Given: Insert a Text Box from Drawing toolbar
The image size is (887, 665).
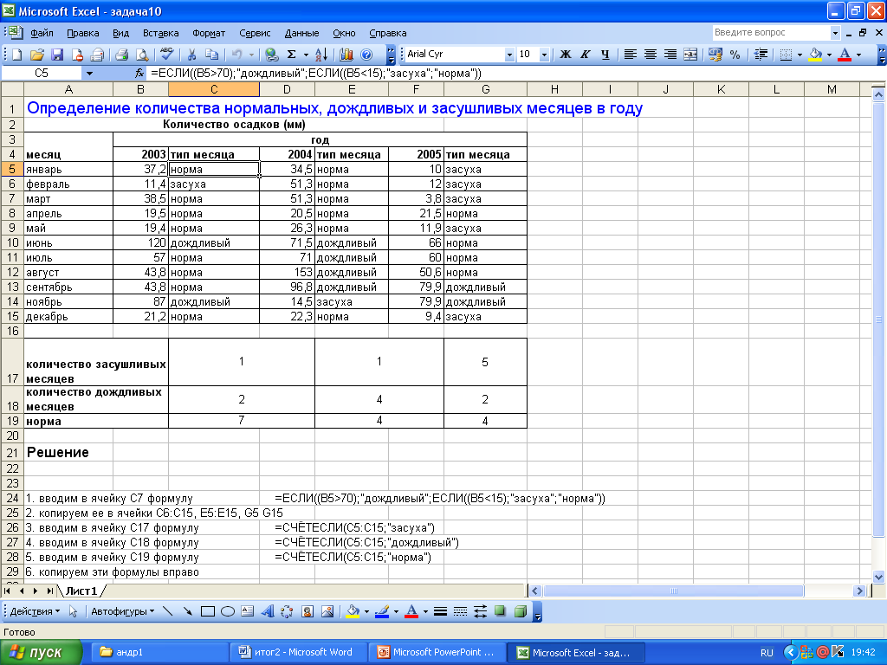Looking at the screenshot, I should pos(247,611).
